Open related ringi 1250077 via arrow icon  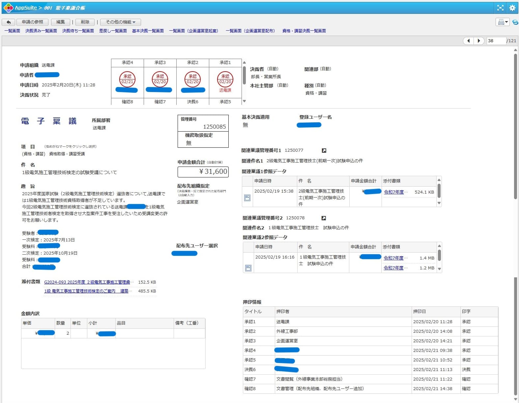point(324,151)
